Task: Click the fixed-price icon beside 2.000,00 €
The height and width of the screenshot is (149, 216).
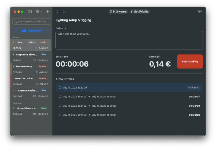Action: click(x=34, y=60)
